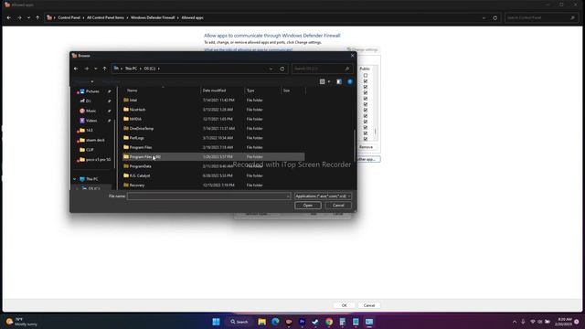This screenshot has width=585, height=329.
Task: Open the Applications file type dropdown
Action: pos(323,196)
